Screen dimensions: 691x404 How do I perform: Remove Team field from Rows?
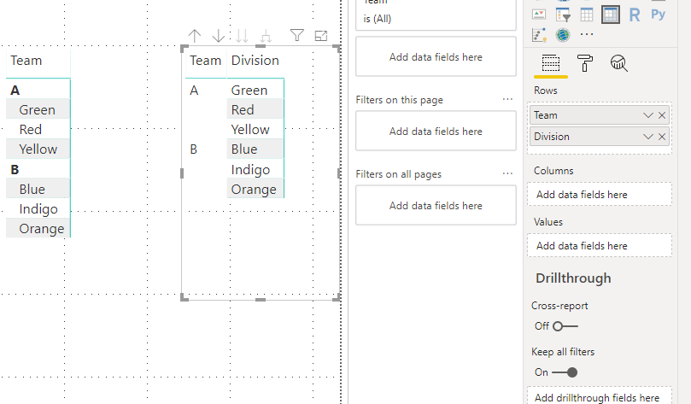coord(662,115)
